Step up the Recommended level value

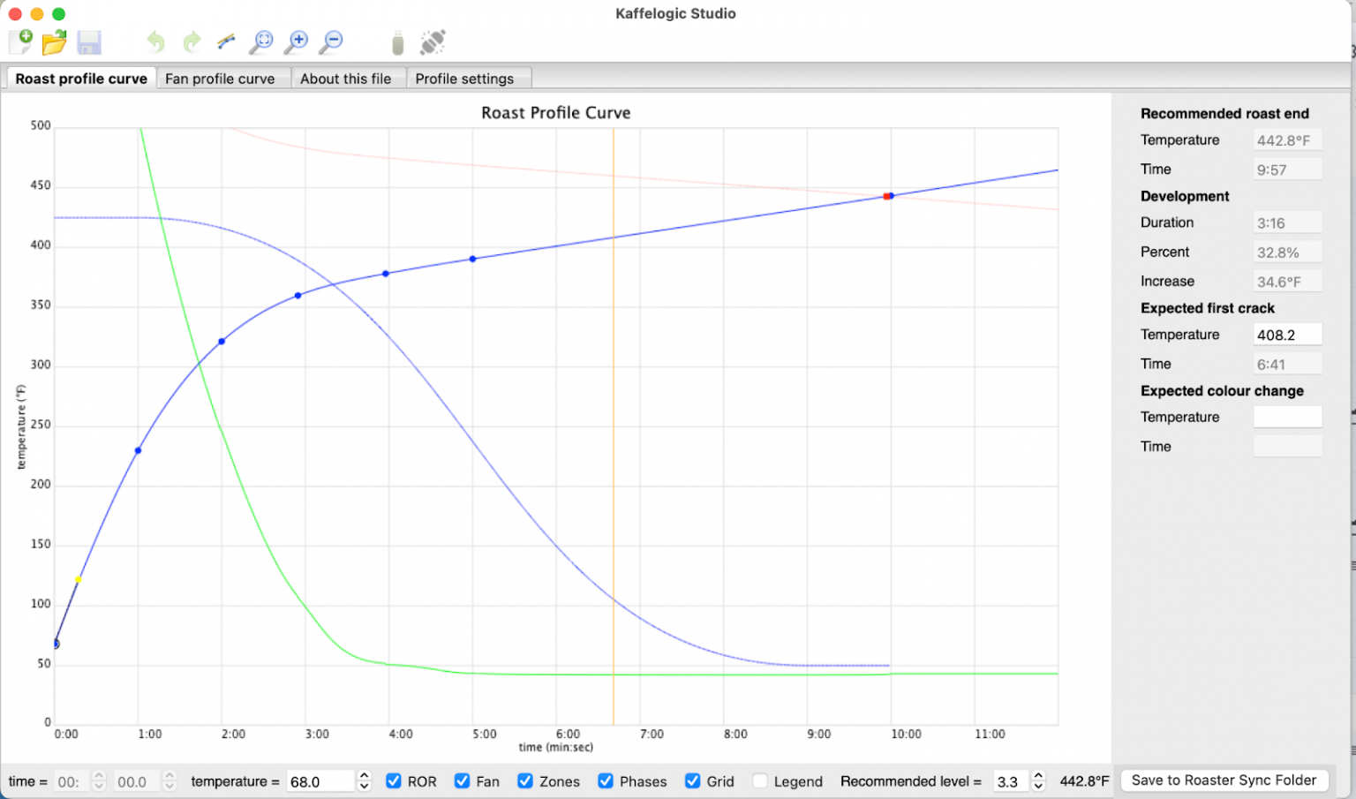pos(1037,776)
